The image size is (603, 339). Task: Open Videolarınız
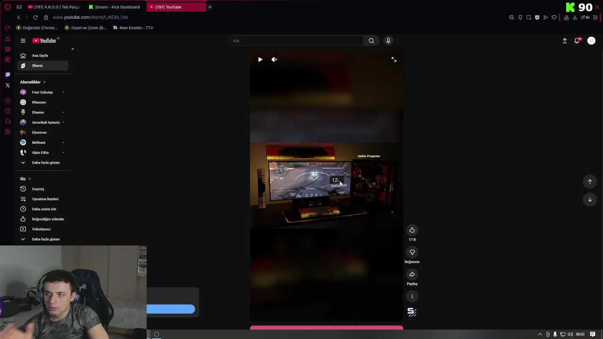coord(42,229)
